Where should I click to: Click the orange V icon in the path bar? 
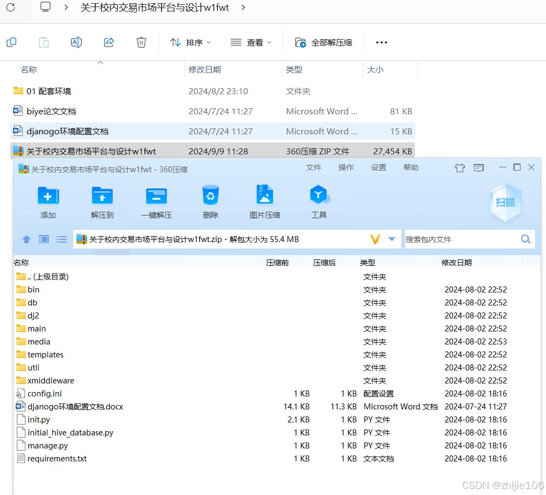pyautogui.click(x=375, y=239)
